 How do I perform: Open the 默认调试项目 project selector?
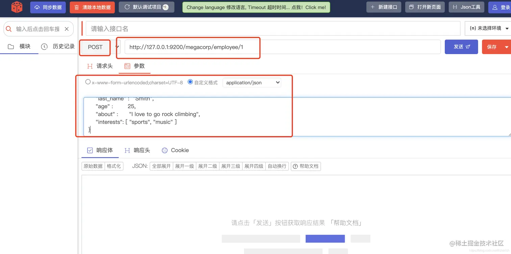point(146,7)
